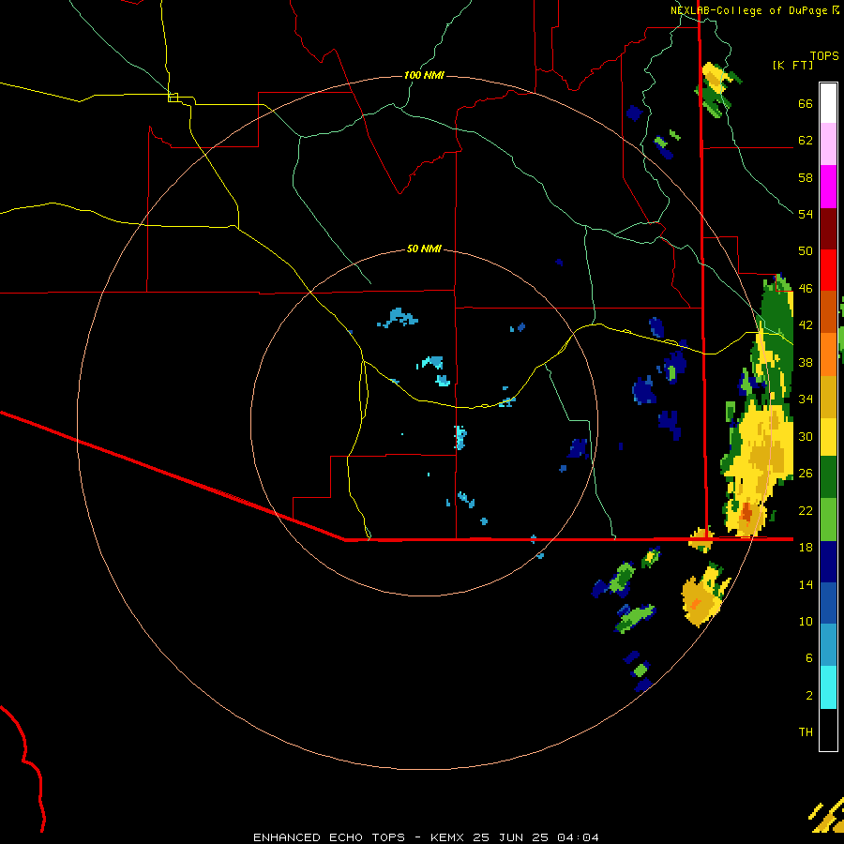Click the 14 value on the legend
The height and width of the screenshot is (844, 844).
[x=806, y=584]
